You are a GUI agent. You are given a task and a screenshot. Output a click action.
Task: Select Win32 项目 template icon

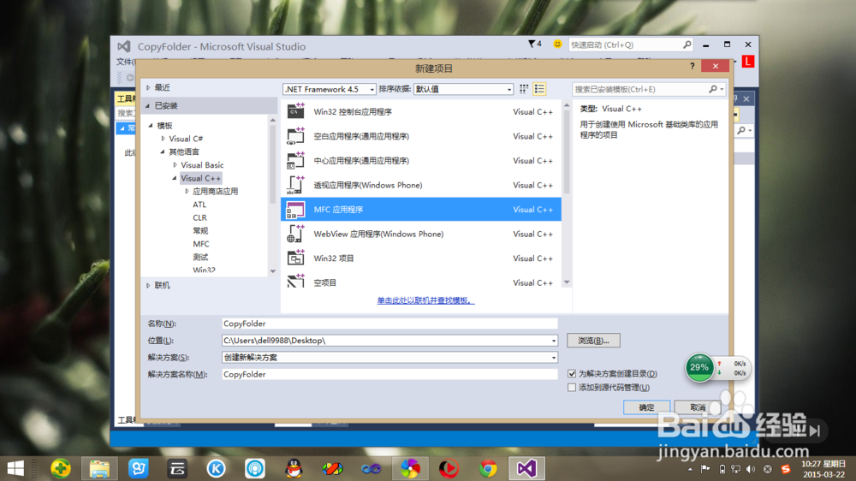(x=295, y=258)
